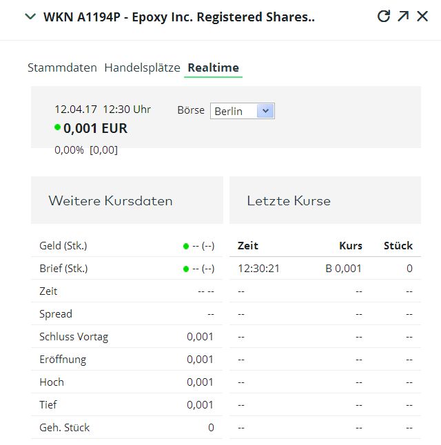Screen dimensions: 441x445
Task: Click the panel title WKN A1194P - Epoxy Inc.
Action: (178, 17)
